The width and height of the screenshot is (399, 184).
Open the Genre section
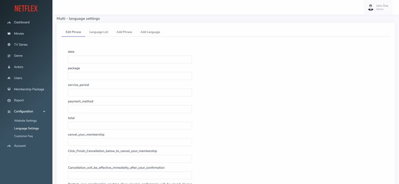click(x=18, y=56)
